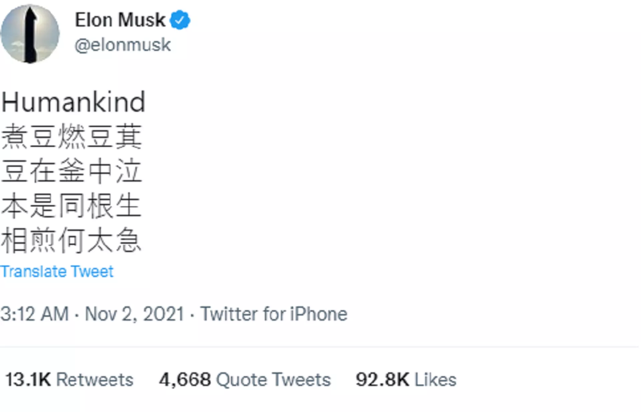Open the 4,668 Quote Tweets list

[x=245, y=380]
